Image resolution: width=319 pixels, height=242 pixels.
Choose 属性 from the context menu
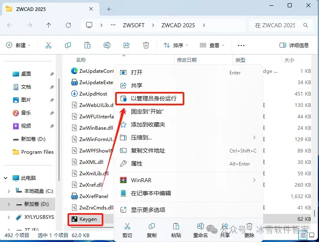point(188,164)
